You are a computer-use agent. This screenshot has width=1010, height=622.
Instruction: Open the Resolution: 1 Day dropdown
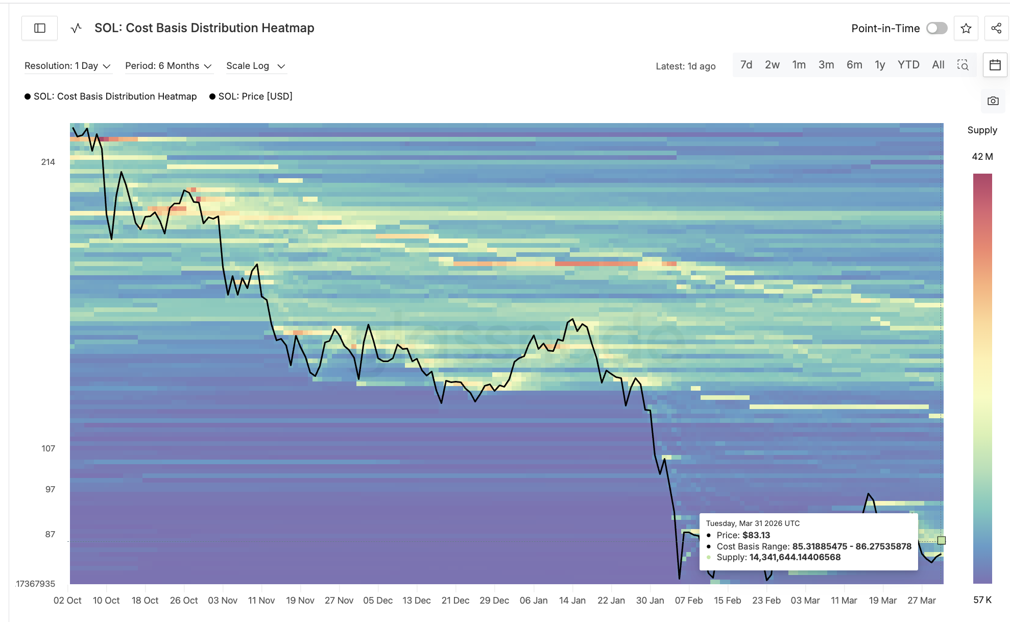click(68, 65)
